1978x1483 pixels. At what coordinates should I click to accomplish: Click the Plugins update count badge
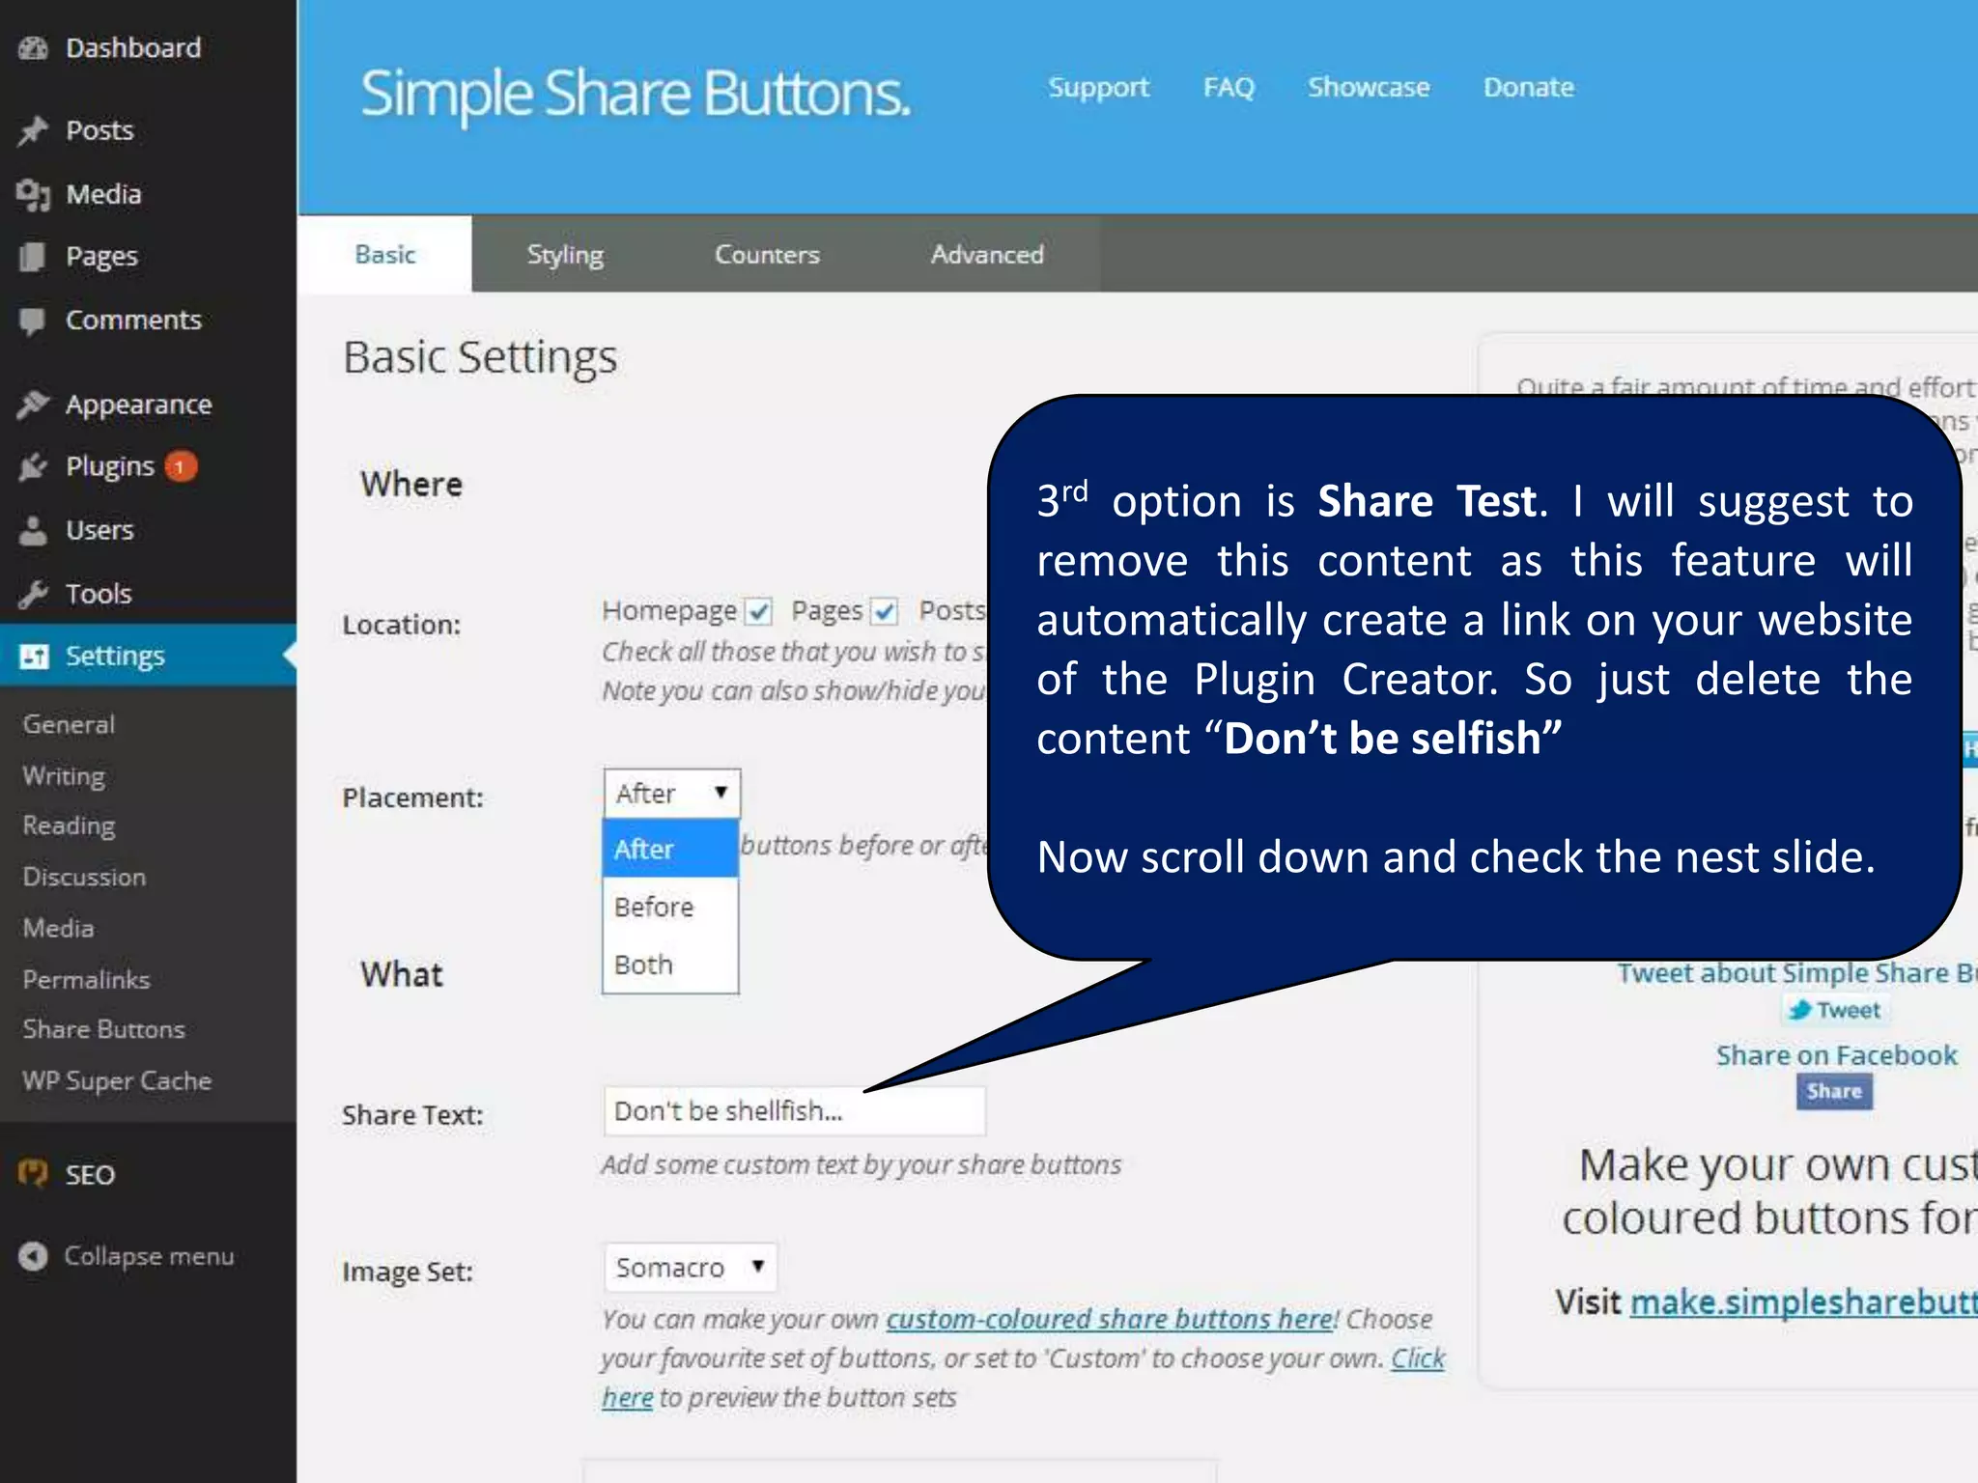(x=181, y=466)
